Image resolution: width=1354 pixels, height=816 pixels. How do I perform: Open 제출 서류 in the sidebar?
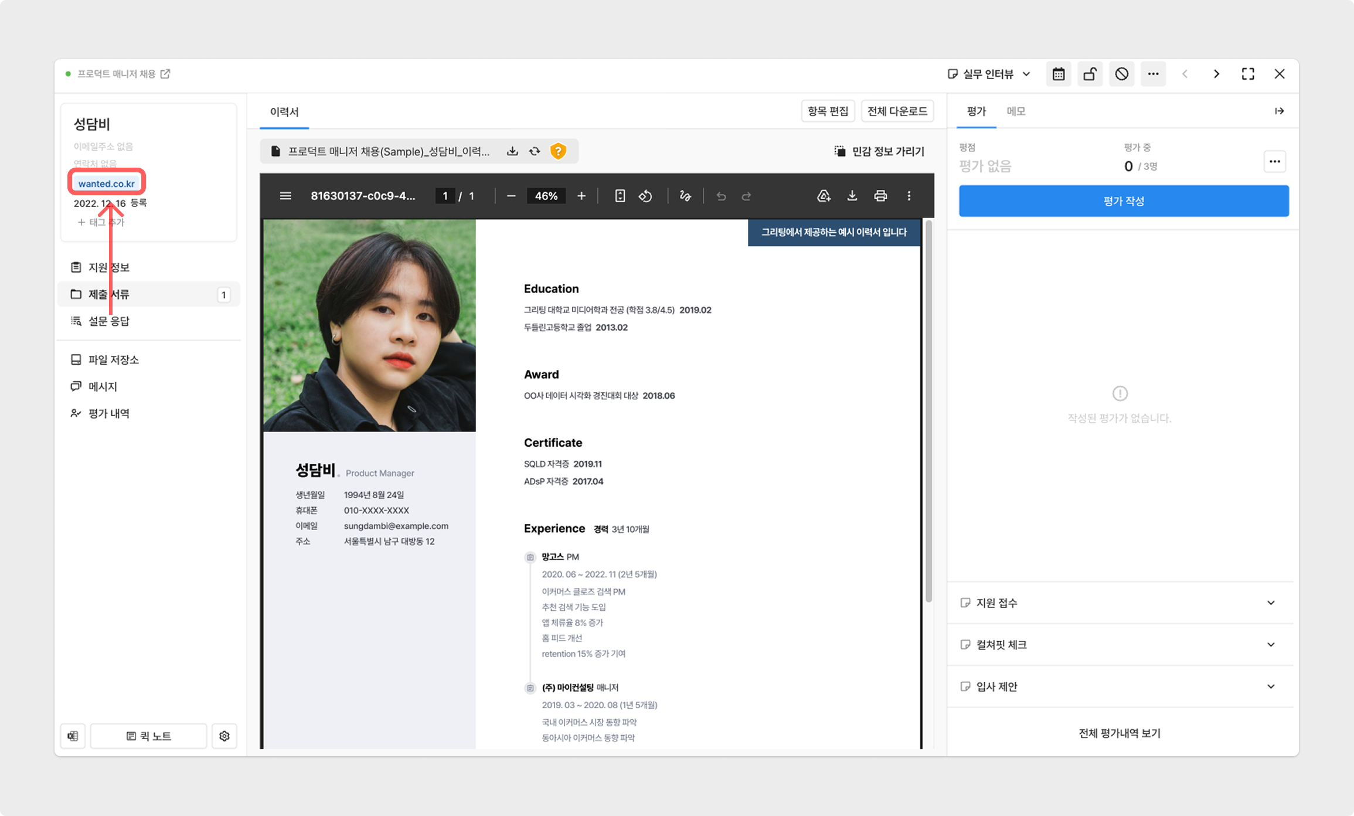click(x=149, y=294)
